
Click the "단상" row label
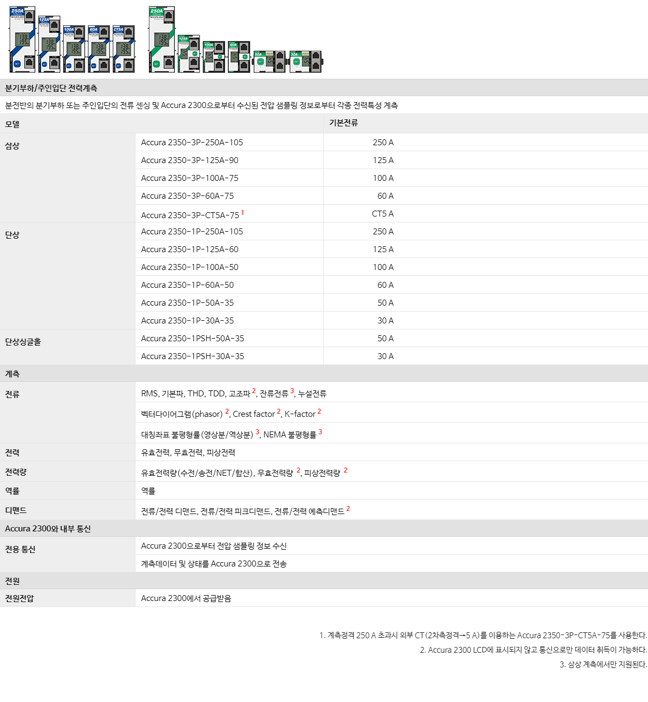(12, 235)
